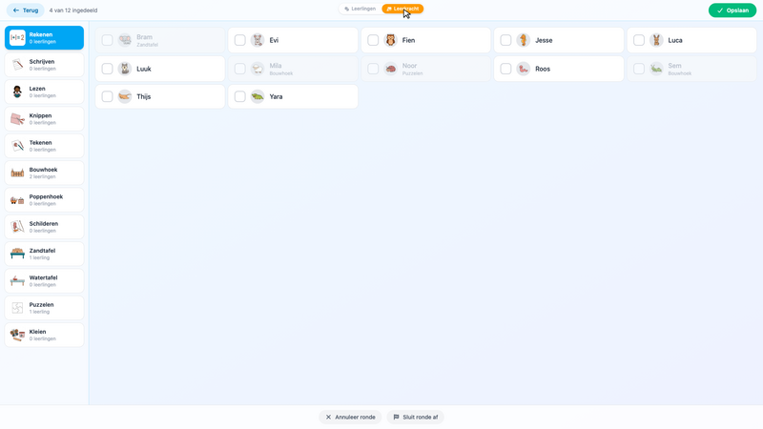Toggle the disabled checkbox for Bram
The image size is (763, 429).
tap(107, 40)
